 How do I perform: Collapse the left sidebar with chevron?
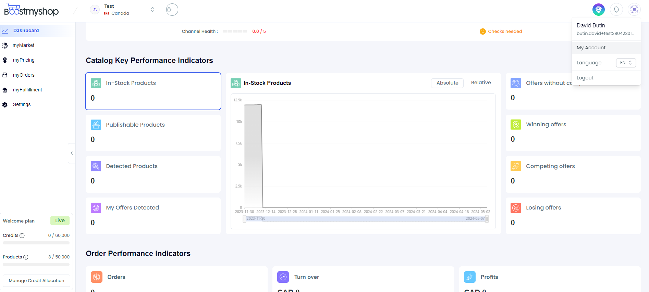pos(72,153)
